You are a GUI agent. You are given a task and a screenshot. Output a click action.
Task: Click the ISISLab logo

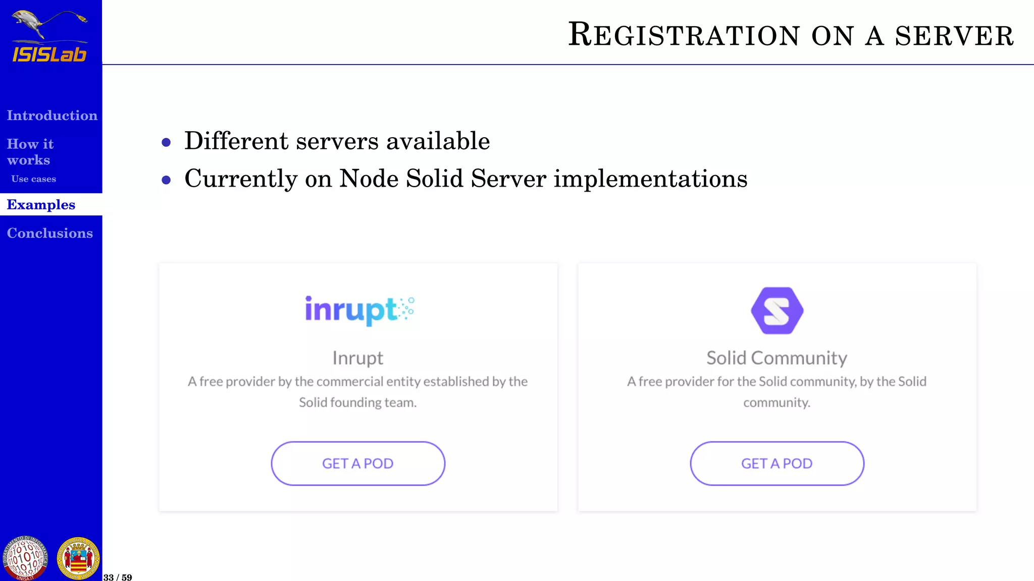49,36
